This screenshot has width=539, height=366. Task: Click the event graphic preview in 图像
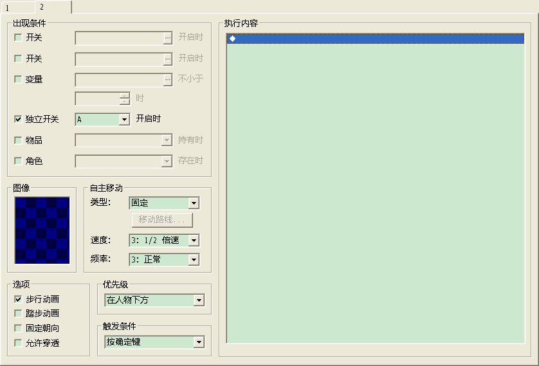point(42,230)
